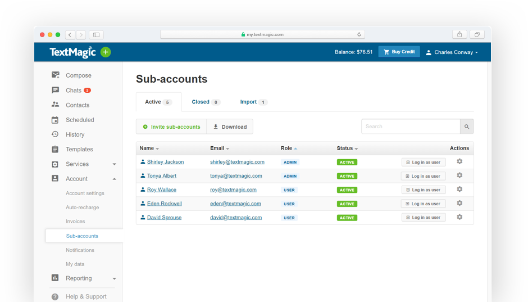
Task: Open Tonya Albert's profile link
Action: pyautogui.click(x=162, y=175)
